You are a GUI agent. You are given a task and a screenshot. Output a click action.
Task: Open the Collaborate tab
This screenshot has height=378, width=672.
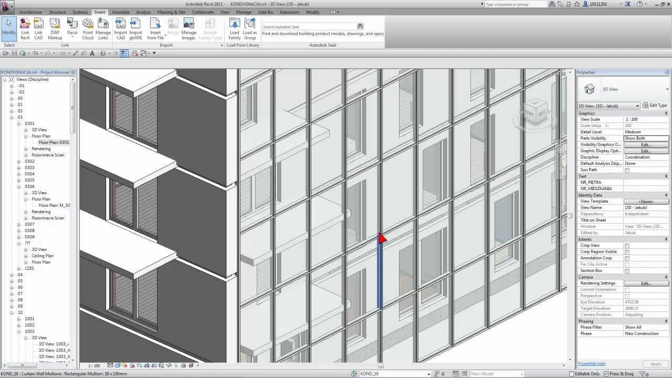203,12
